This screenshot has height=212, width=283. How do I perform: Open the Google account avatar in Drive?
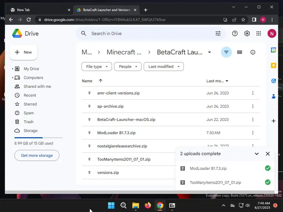click(x=272, y=33)
